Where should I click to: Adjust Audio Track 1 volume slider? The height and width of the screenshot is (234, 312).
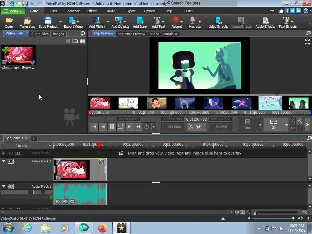[16, 192]
